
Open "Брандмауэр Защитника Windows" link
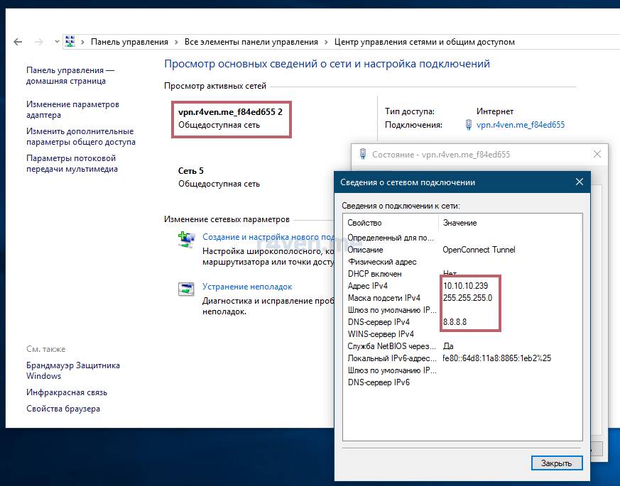click(73, 370)
